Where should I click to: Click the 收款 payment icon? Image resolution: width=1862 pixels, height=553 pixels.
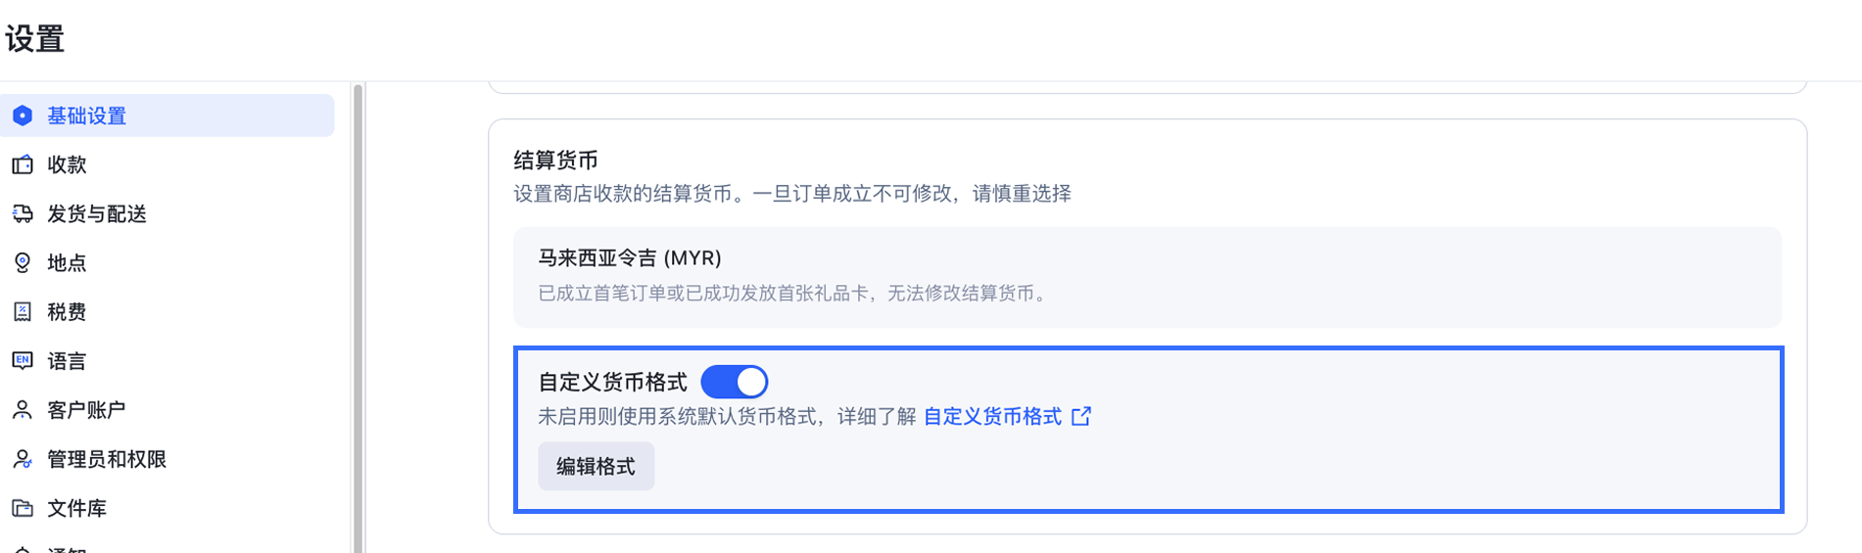[x=22, y=164]
